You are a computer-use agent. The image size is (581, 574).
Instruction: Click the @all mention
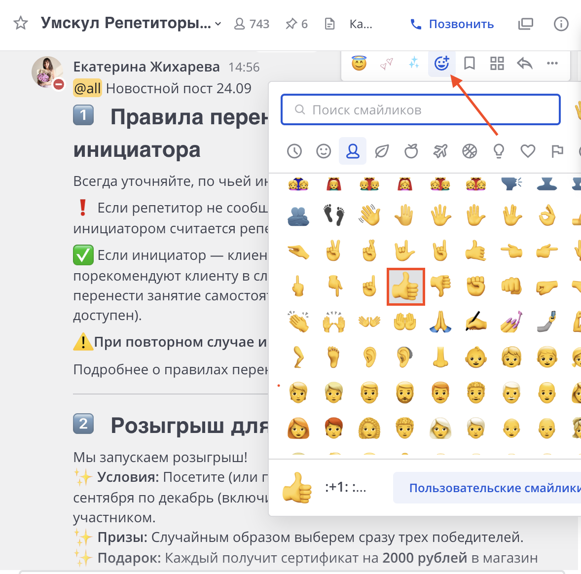click(87, 88)
